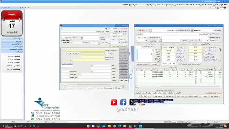
Task: Click خروج Esc button in item window
Action: click(158, 96)
